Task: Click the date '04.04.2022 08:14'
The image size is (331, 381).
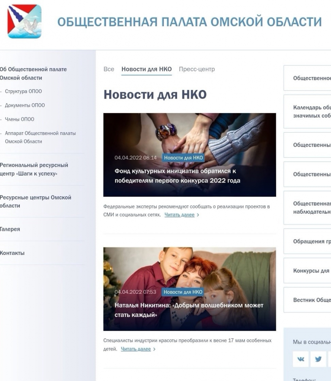Action: click(x=136, y=158)
